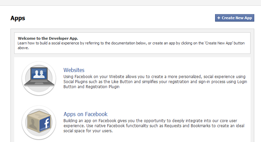Click the top face of the cube
The width and height of the screenshot is (261, 142).
point(39,114)
